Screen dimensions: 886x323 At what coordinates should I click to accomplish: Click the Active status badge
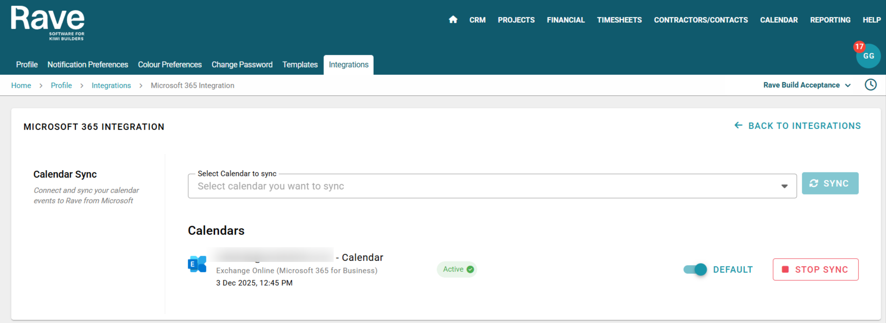point(457,269)
